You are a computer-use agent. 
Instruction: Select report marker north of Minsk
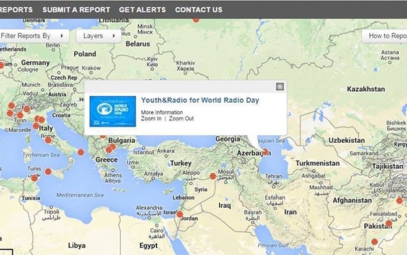coord(196,20)
